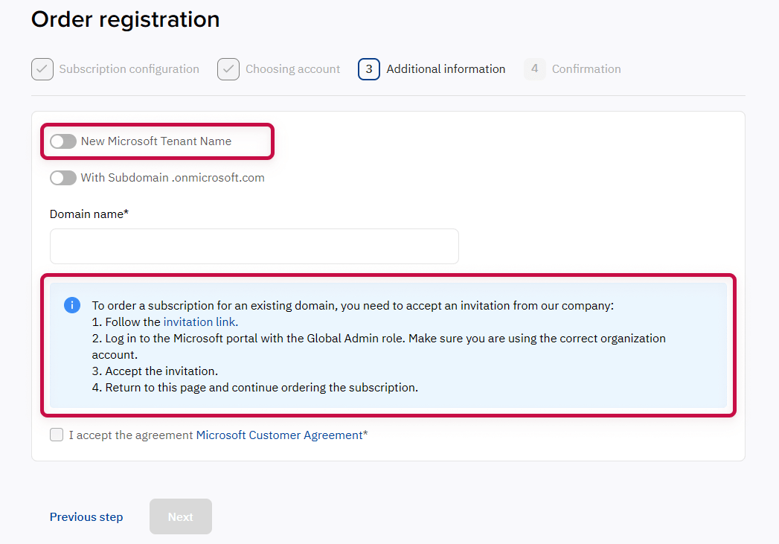Click the blue info icon in the notice box
779x544 pixels.
72,305
